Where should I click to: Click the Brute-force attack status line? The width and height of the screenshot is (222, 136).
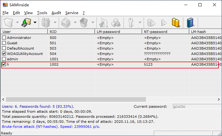coord(51,127)
